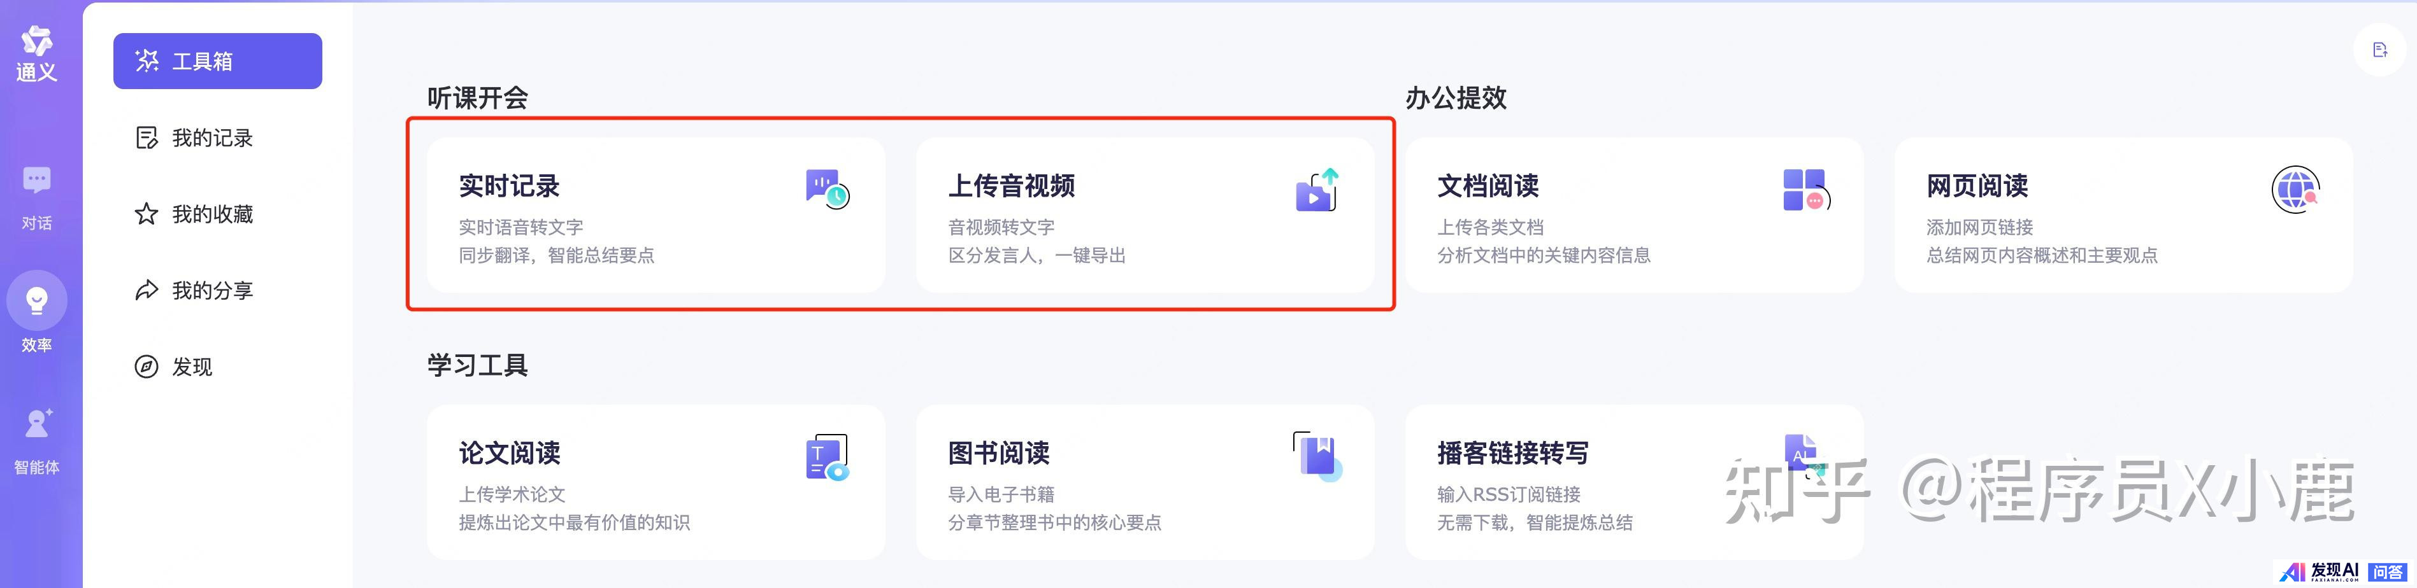The image size is (2417, 588).
Task: Open the 文档阅读 card title
Action: [1488, 186]
